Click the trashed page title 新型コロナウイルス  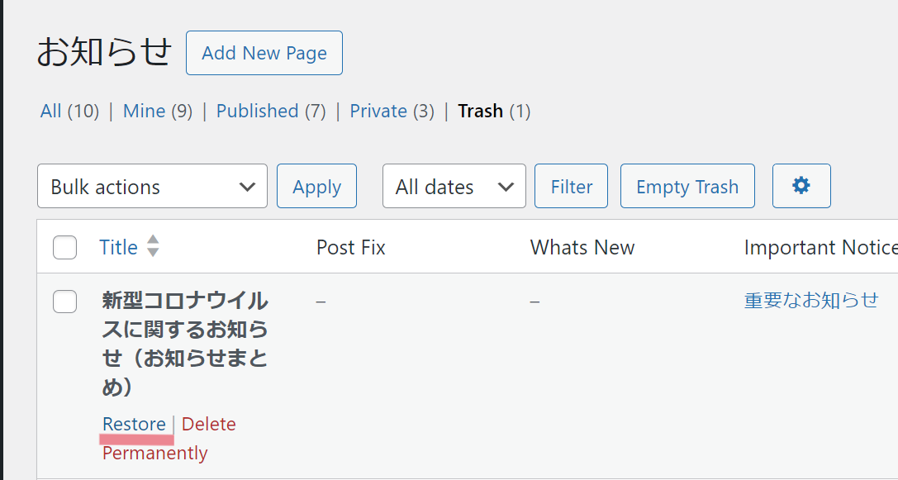185,344
